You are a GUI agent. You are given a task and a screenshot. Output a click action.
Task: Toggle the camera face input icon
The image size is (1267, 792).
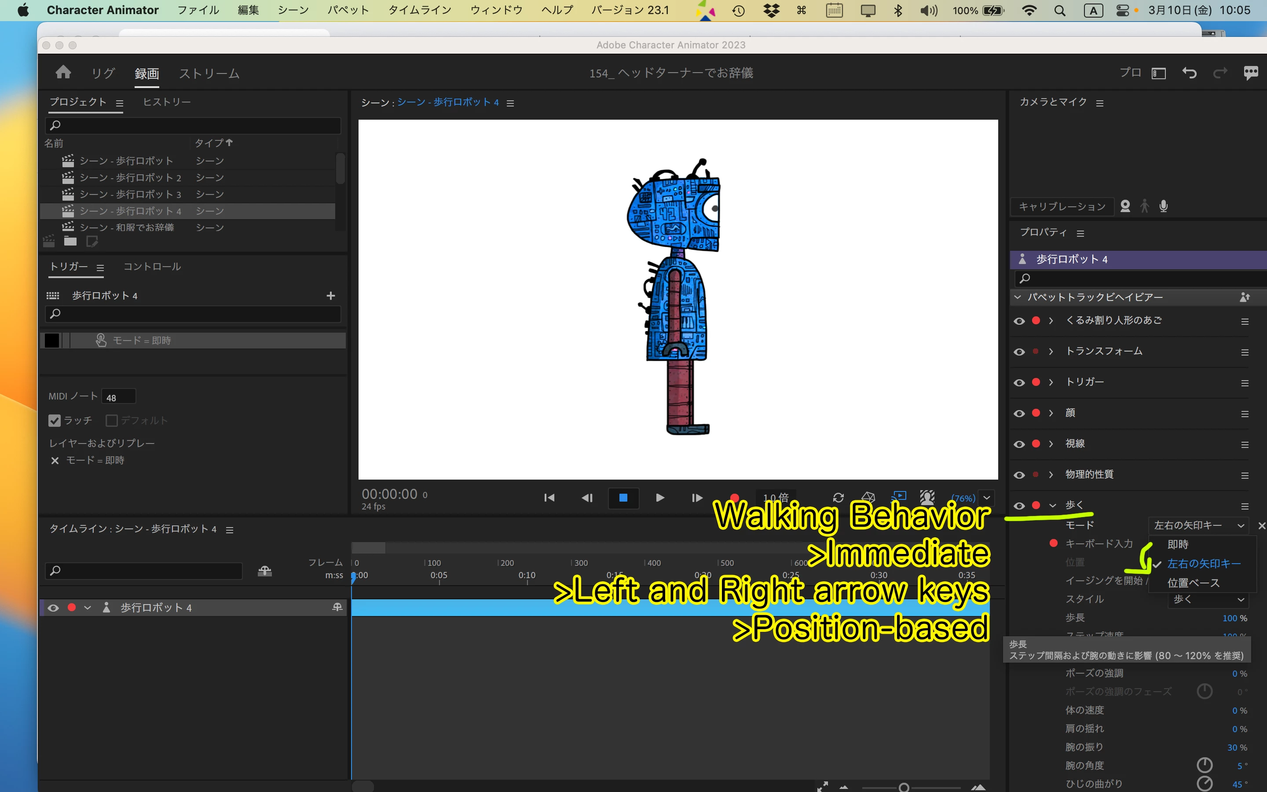tap(1125, 206)
